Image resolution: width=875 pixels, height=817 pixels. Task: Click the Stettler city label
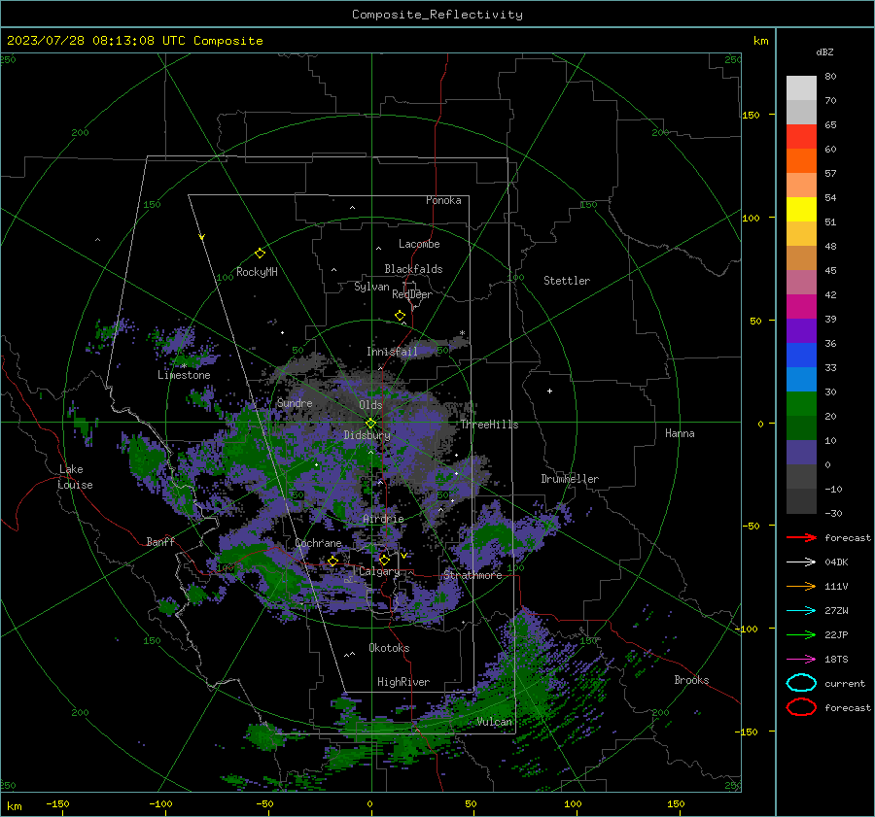pos(567,281)
